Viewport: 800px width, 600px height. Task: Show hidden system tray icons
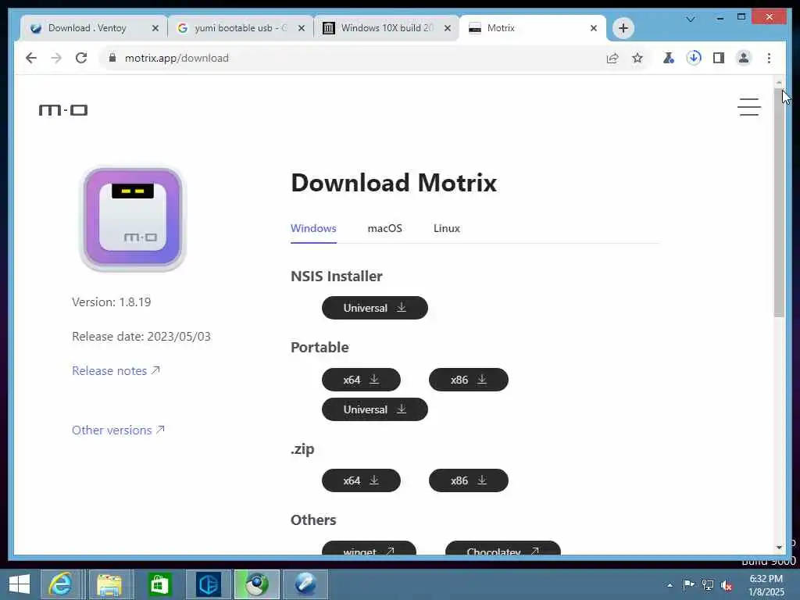[x=670, y=585]
